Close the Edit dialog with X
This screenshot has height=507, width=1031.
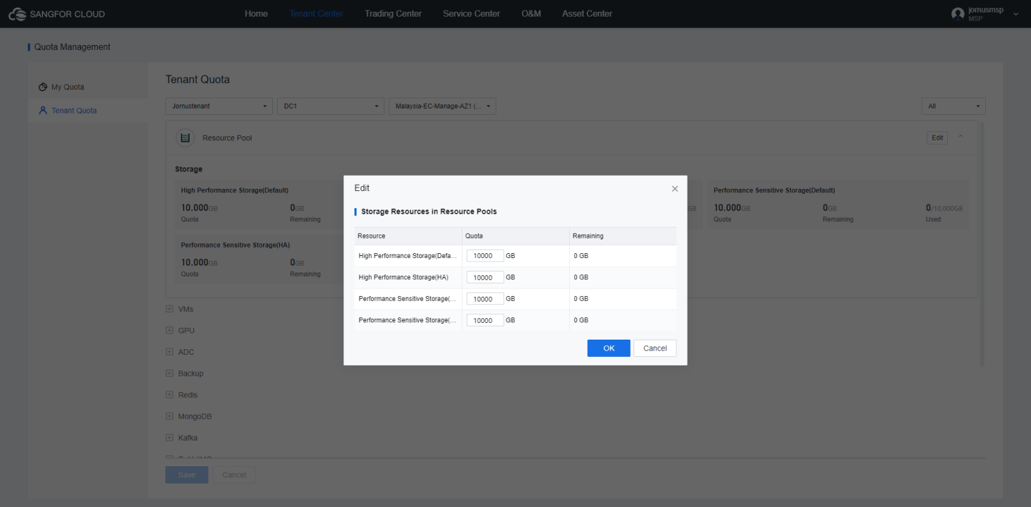coord(675,189)
